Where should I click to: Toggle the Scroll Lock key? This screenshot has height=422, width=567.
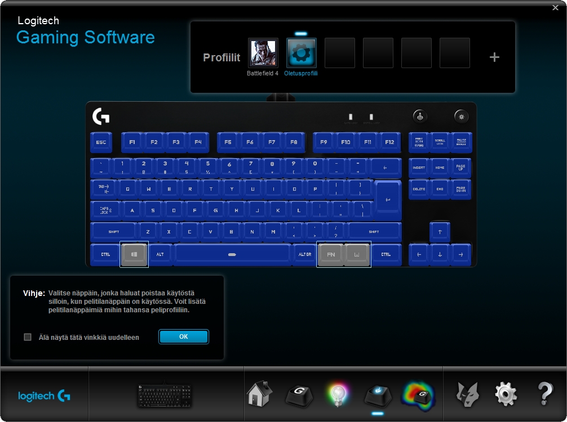(x=440, y=142)
